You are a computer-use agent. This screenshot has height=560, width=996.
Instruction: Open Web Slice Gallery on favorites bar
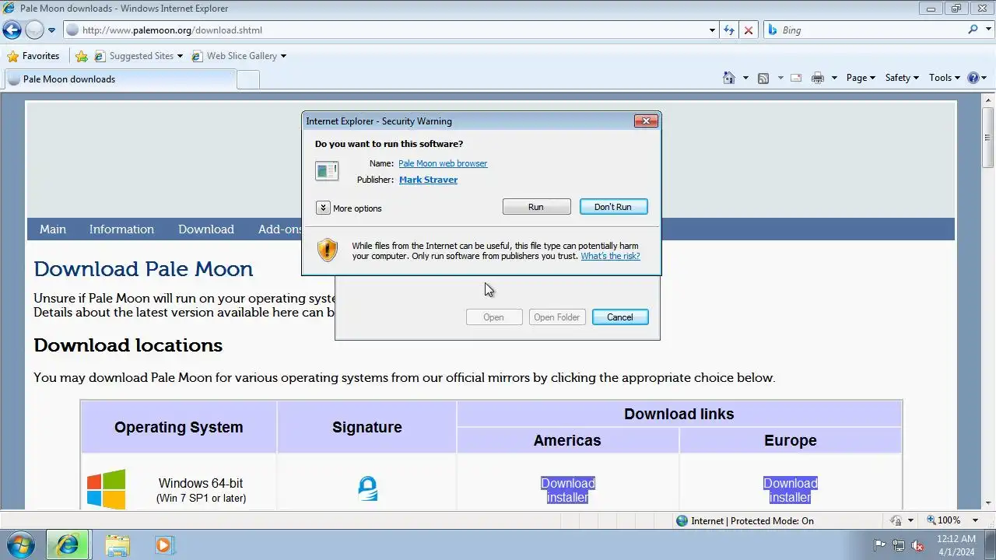[x=238, y=56]
